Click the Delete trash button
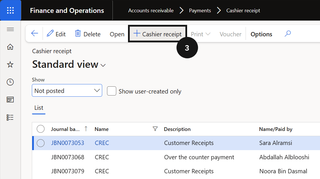Viewport: 320px width, 179px height. click(88, 34)
